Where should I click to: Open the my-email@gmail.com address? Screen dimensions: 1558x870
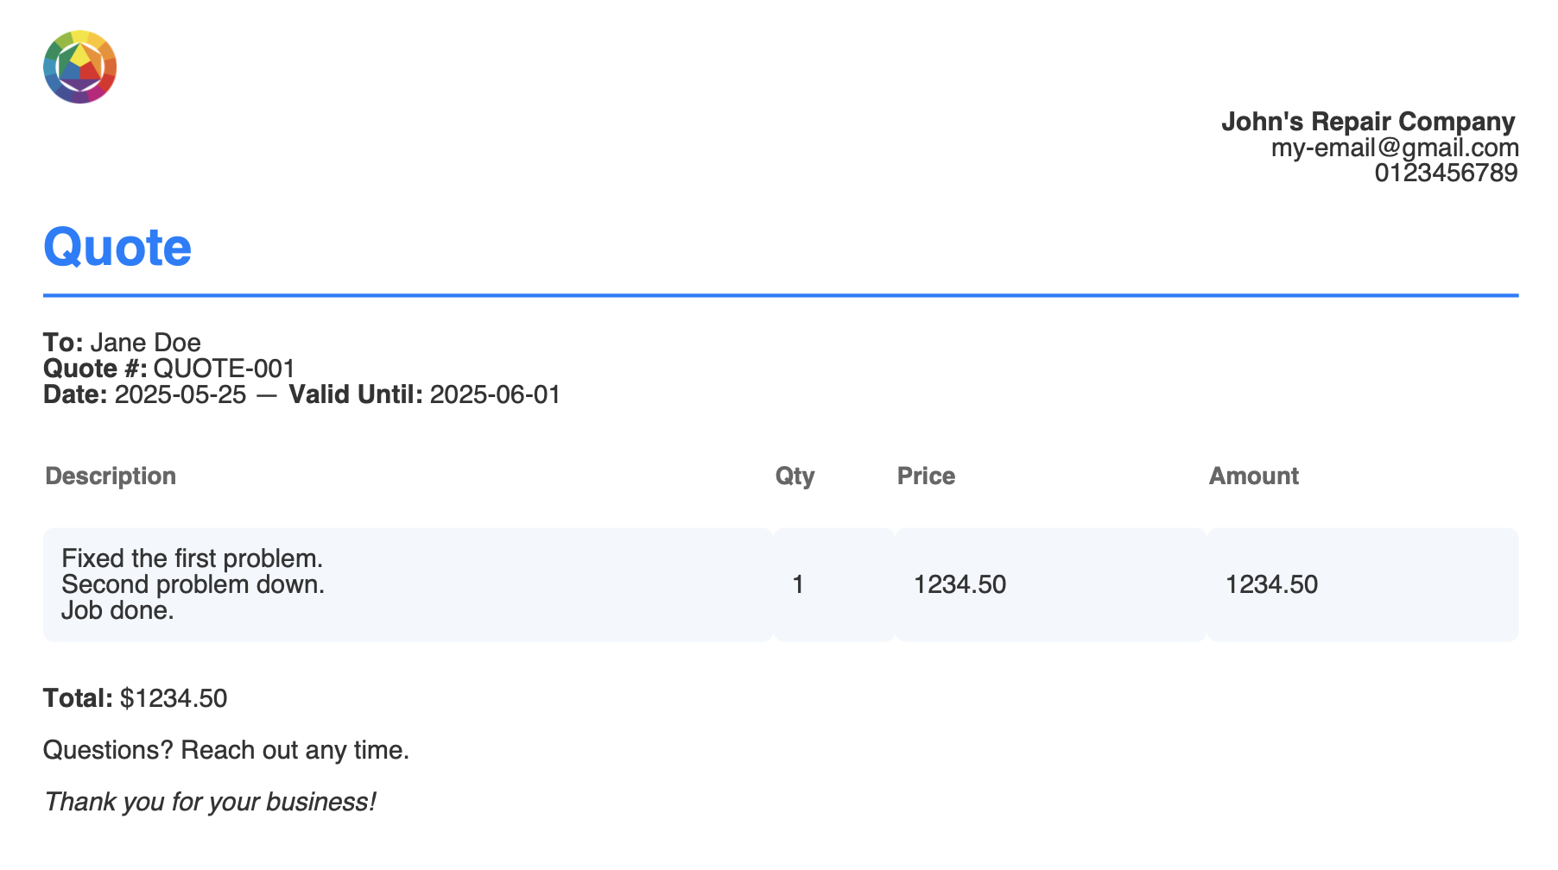[1395, 148]
